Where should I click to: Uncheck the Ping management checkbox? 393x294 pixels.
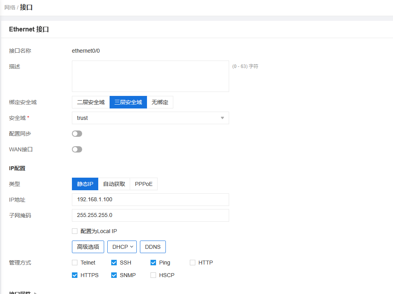click(x=153, y=263)
